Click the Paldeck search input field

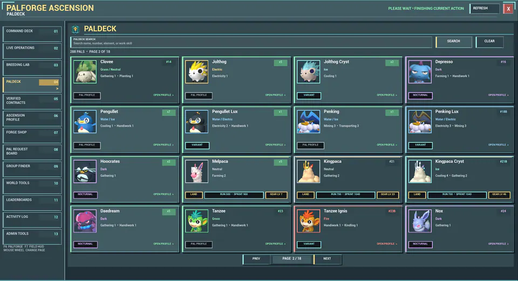(251, 42)
